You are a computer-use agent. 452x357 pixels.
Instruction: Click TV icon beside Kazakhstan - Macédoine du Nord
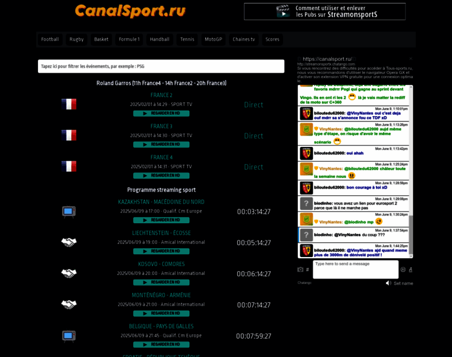click(x=69, y=211)
